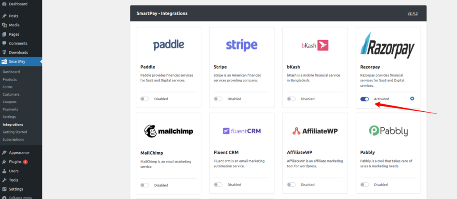The height and width of the screenshot is (199, 457).
Task: Click the Collapse menu label
Action: coord(21,198)
